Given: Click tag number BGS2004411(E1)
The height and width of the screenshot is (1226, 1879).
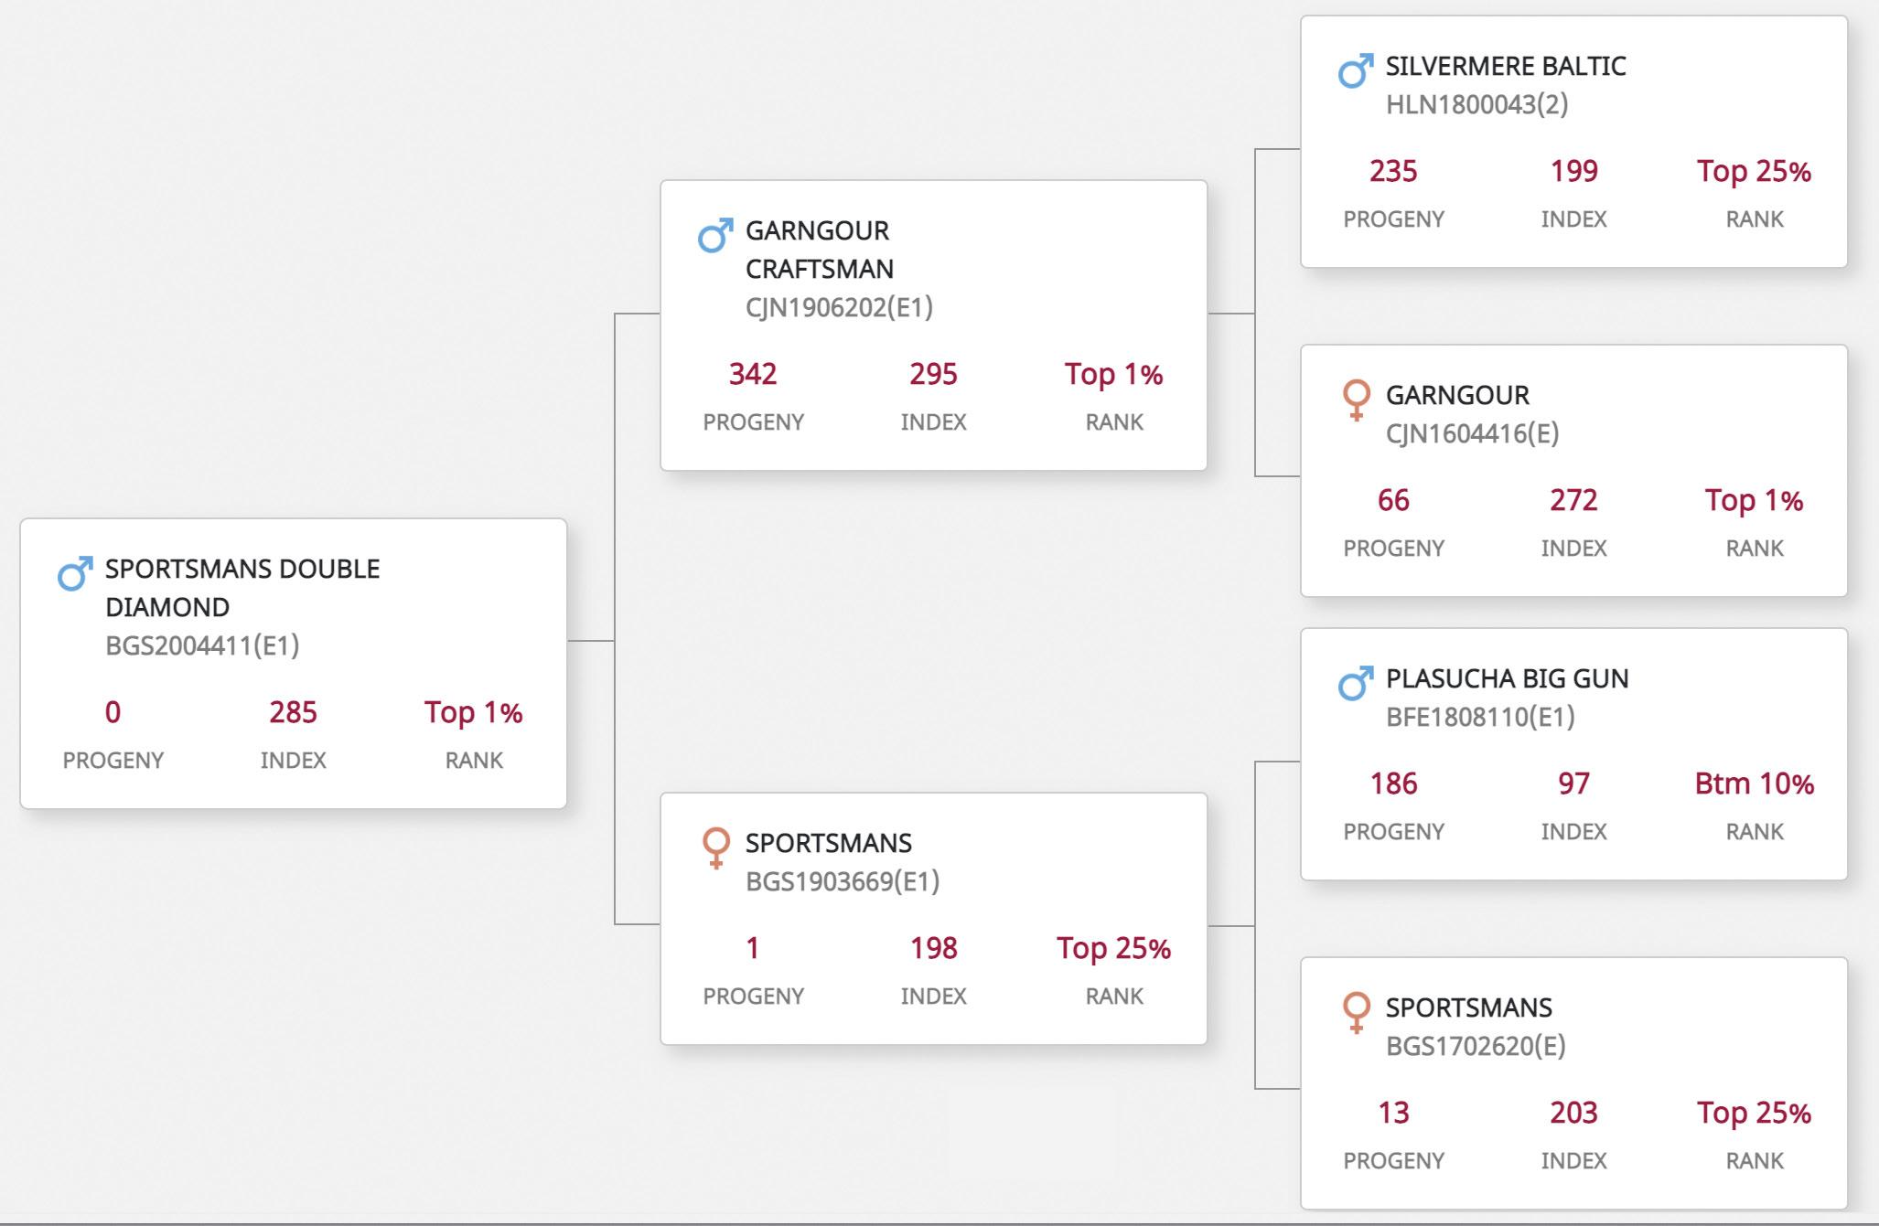Looking at the screenshot, I should [x=202, y=645].
